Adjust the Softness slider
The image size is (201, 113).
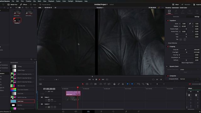click(186, 60)
